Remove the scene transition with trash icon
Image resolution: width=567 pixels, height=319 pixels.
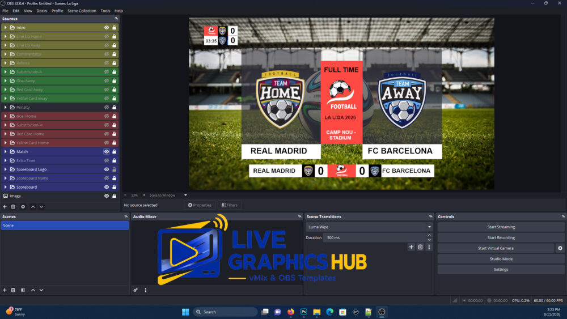coord(420,247)
